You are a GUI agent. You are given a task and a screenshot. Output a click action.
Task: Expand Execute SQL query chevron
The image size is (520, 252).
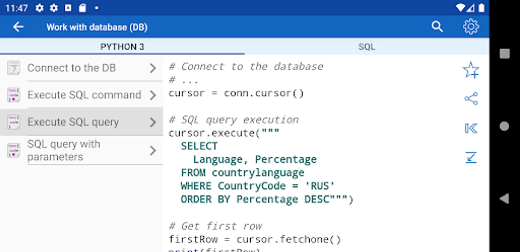[153, 122]
